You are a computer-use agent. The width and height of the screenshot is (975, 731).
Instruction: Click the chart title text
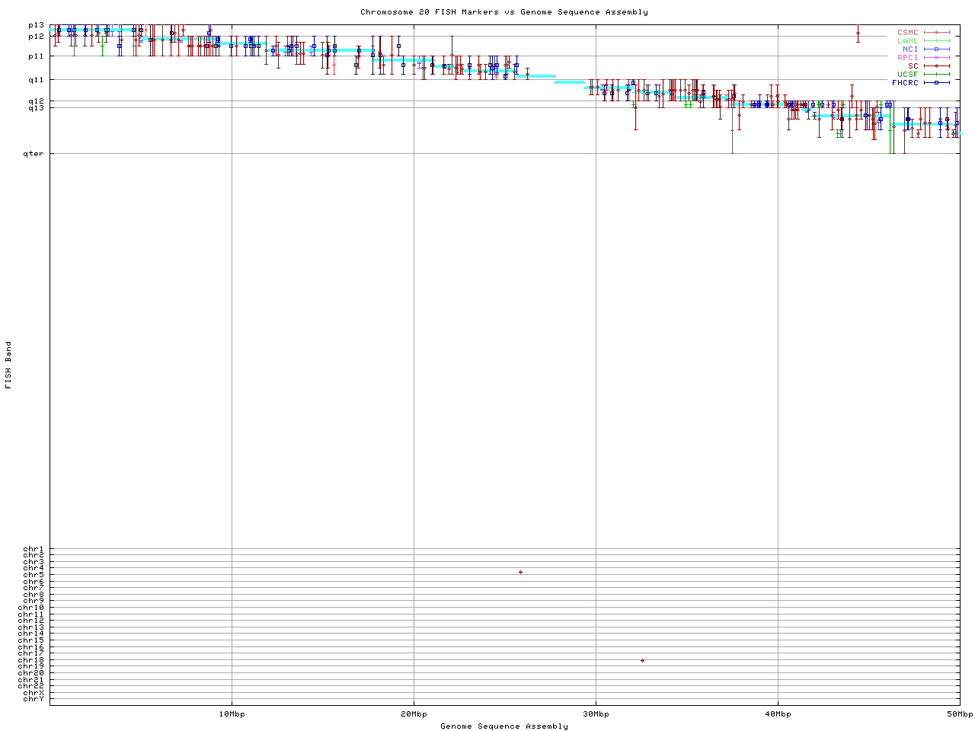[503, 12]
